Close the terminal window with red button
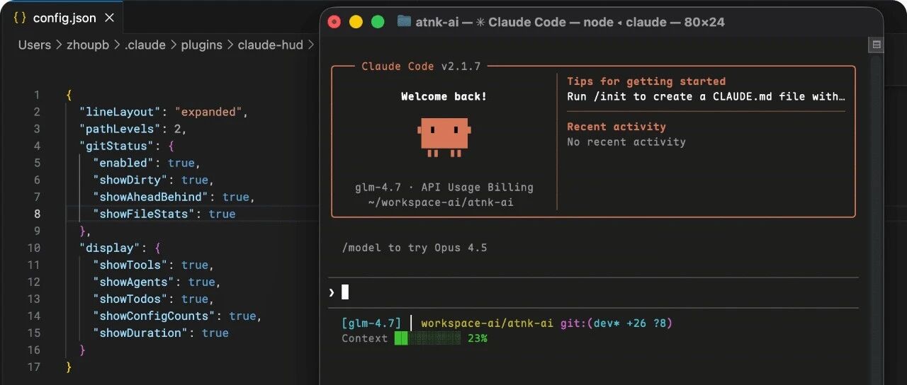Image resolution: width=907 pixels, height=385 pixels. coord(334,22)
